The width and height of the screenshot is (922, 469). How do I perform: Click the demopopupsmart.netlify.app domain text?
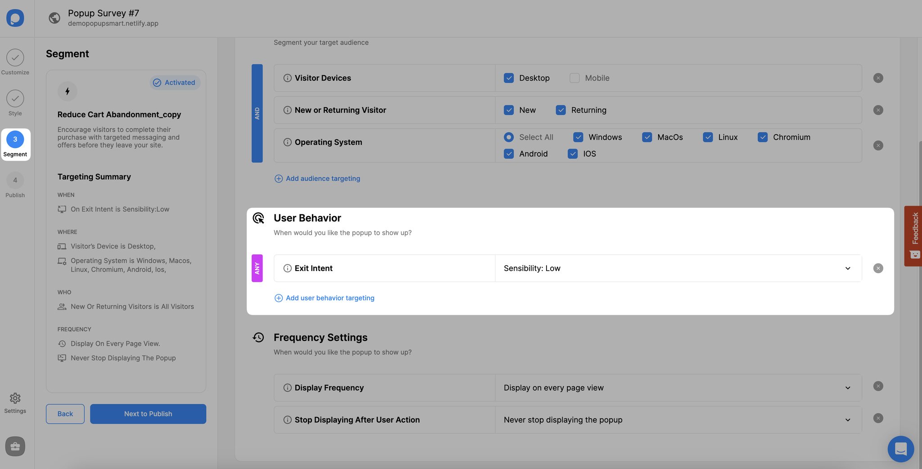click(113, 23)
